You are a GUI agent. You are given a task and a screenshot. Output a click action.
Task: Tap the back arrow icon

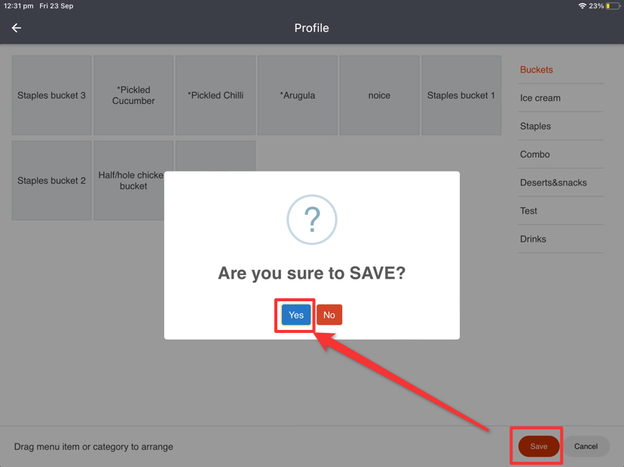tap(17, 28)
